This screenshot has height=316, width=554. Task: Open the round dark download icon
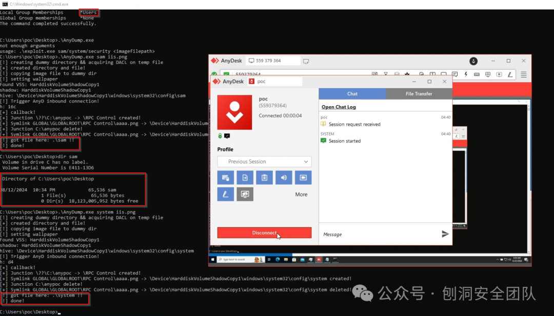coord(473,61)
